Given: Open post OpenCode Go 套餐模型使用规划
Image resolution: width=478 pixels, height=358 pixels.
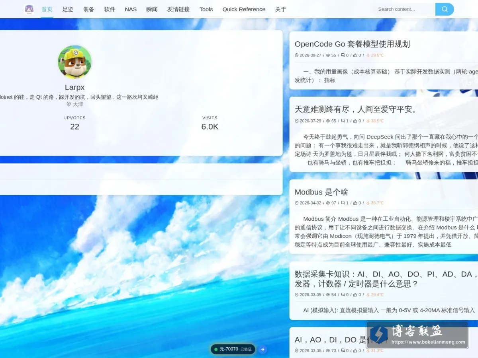Looking at the screenshot, I should (352, 44).
